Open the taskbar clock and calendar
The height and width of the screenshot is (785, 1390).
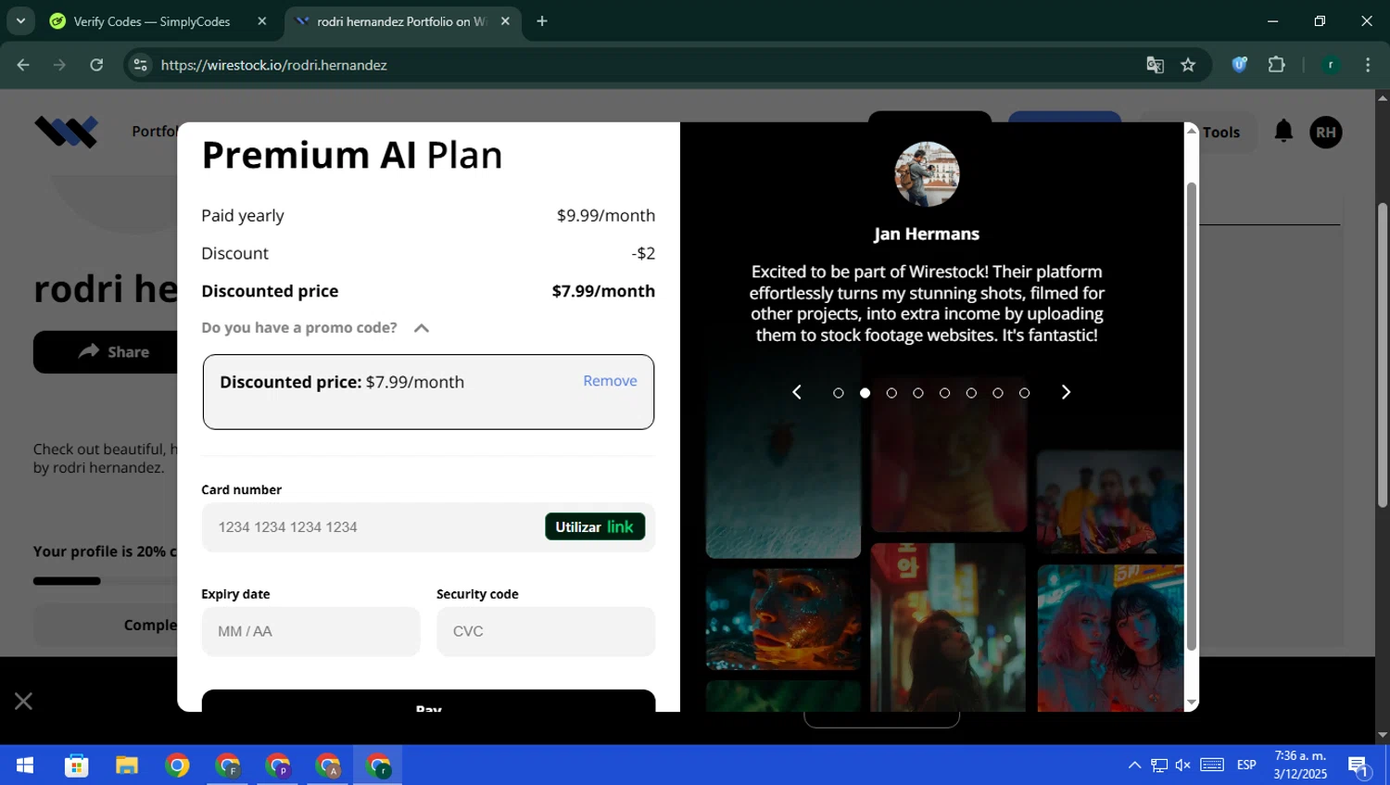coord(1300,766)
